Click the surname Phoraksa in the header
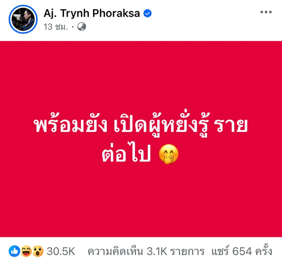This screenshot has height=261, width=282. click(116, 13)
